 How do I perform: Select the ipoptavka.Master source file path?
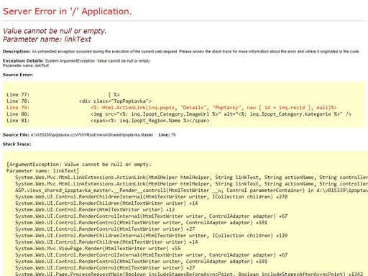(x=92, y=135)
